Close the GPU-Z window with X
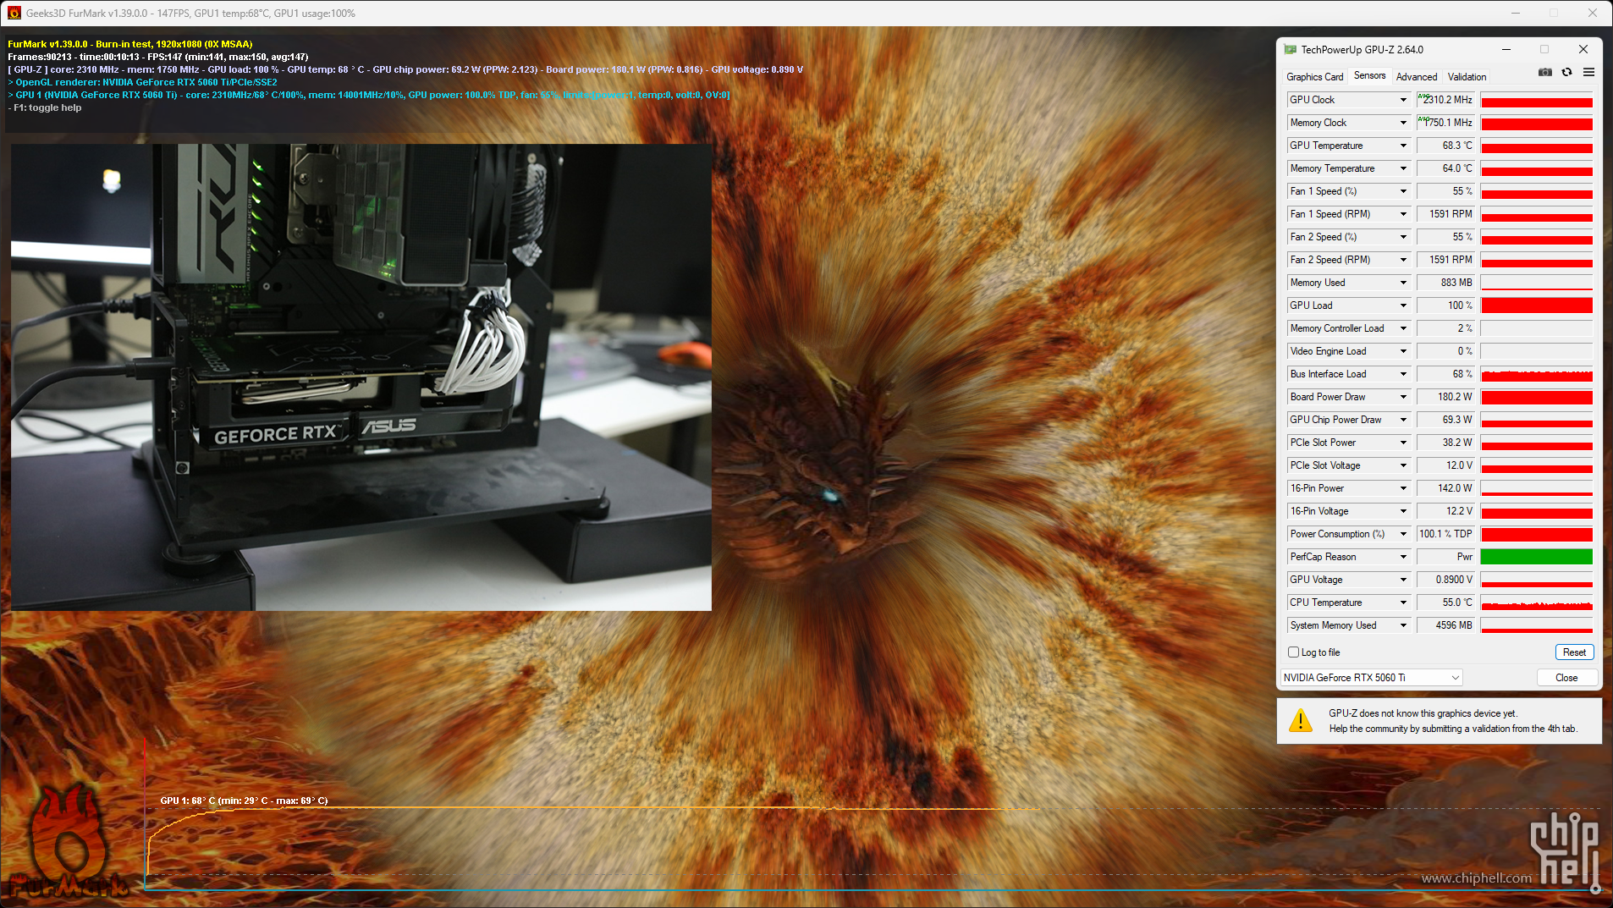Image resolution: width=1613 pixels, height=908 pixels. (1583, 49)
